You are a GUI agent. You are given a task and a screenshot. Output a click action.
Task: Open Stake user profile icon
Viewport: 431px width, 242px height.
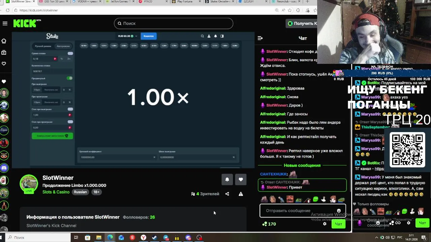pyautogui.click(x=209, y=36)
